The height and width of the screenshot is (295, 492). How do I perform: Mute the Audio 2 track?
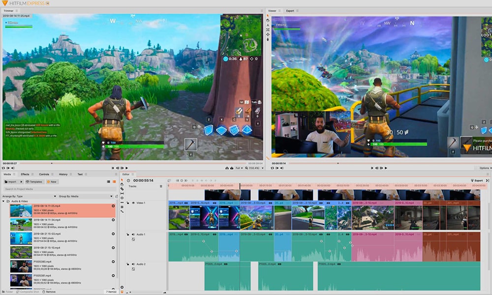pos(133,264)
